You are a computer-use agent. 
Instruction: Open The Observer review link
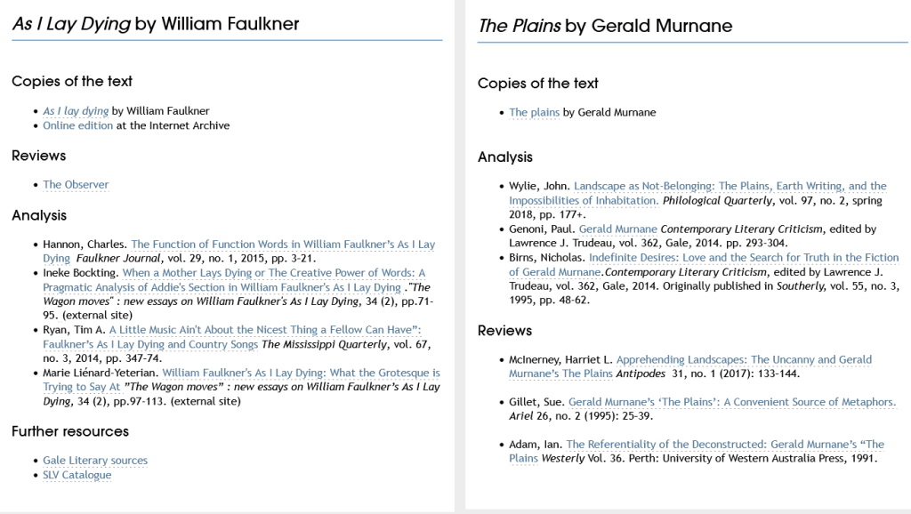pos(76,185)
